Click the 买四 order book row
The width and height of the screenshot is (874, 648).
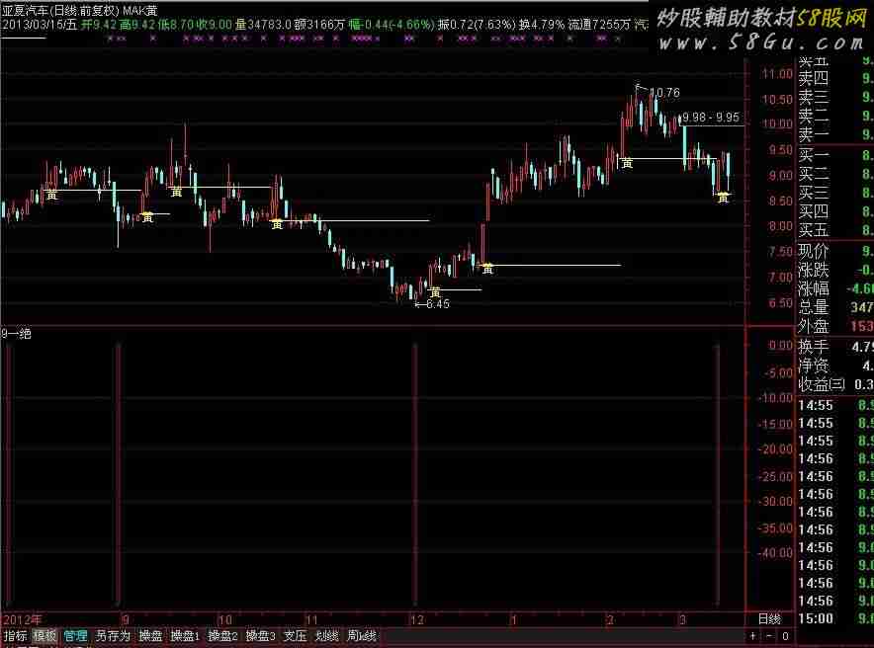[835, 211]
